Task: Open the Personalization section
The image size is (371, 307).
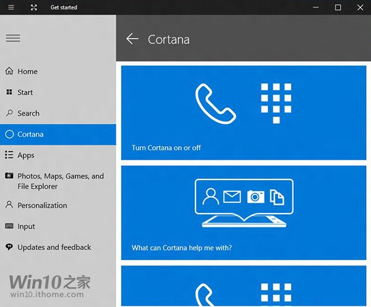Action: click(x=58, y=205)
